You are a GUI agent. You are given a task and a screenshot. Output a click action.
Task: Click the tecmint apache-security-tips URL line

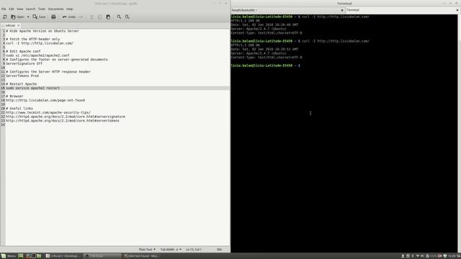tap(48, 112)
